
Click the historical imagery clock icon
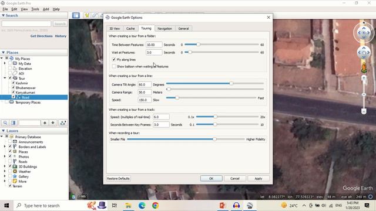[x=73, y=197]
